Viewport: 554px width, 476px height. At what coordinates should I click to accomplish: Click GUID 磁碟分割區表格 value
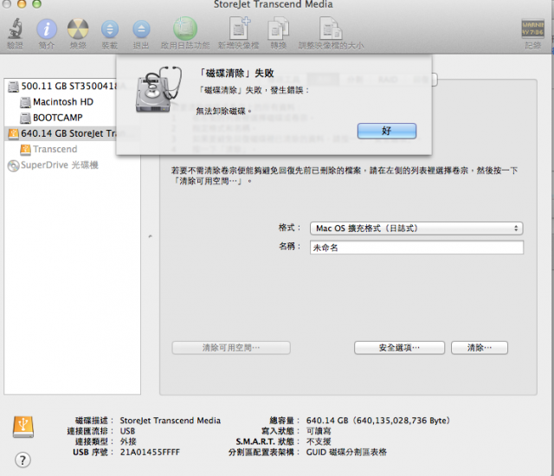coord(346,452)
